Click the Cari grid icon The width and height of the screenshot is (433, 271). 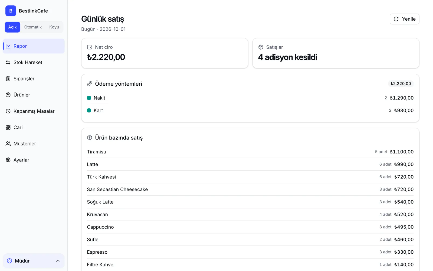[8, 127]
